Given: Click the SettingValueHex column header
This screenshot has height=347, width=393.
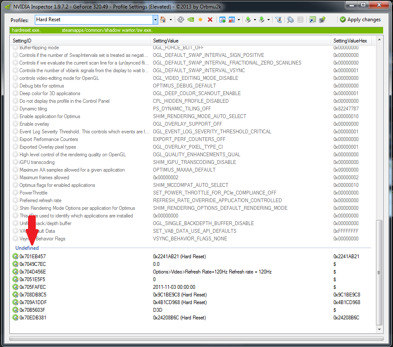Looking at the screenshot, I should [351, 40].
